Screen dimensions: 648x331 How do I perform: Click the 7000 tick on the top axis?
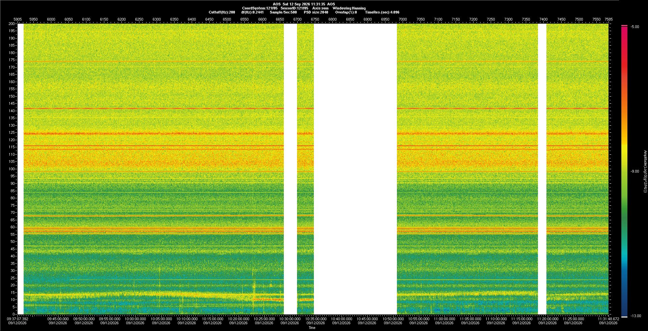tap(403, 19)
